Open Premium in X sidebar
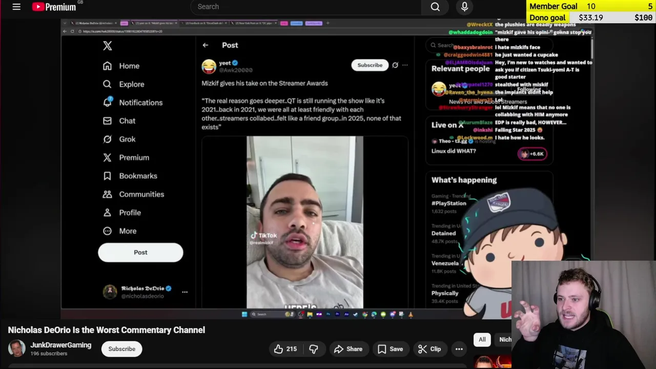The height and width of the screenshot is (369, 656). click(126, 157)
